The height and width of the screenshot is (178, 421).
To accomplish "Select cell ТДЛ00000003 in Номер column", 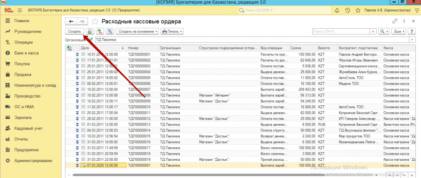I will pos(143,66).
